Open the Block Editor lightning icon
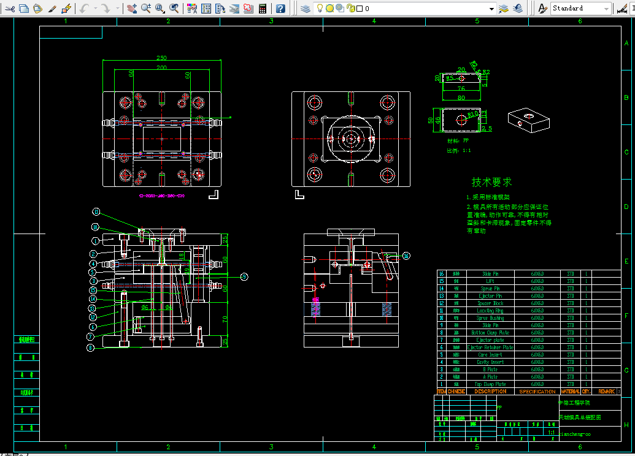 click(x=66, y=8)
